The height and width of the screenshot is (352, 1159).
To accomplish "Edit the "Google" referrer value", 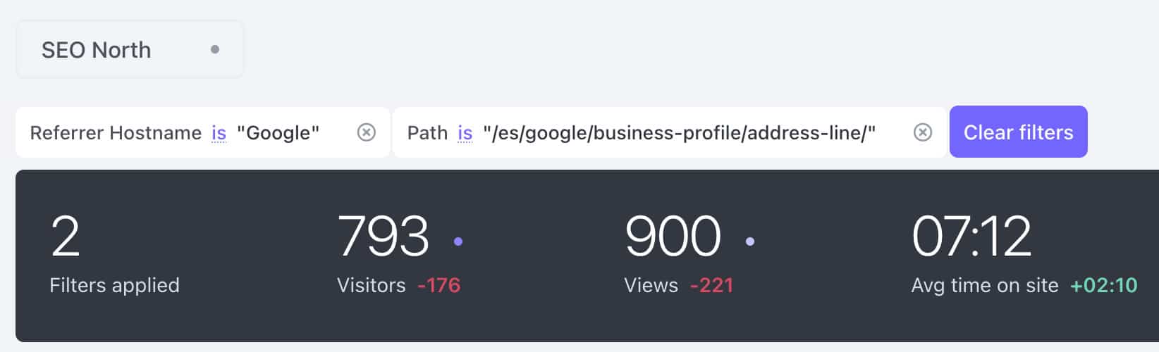I will [278, 132].
